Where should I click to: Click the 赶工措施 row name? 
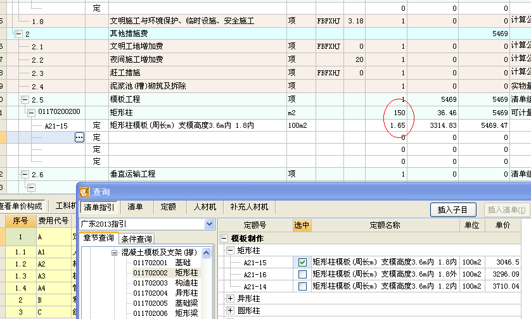point(198,73)
